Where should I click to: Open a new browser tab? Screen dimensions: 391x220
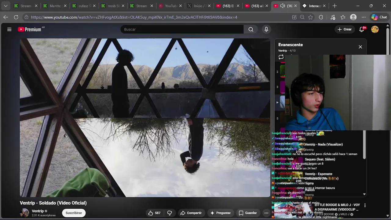tap(334, 6)
